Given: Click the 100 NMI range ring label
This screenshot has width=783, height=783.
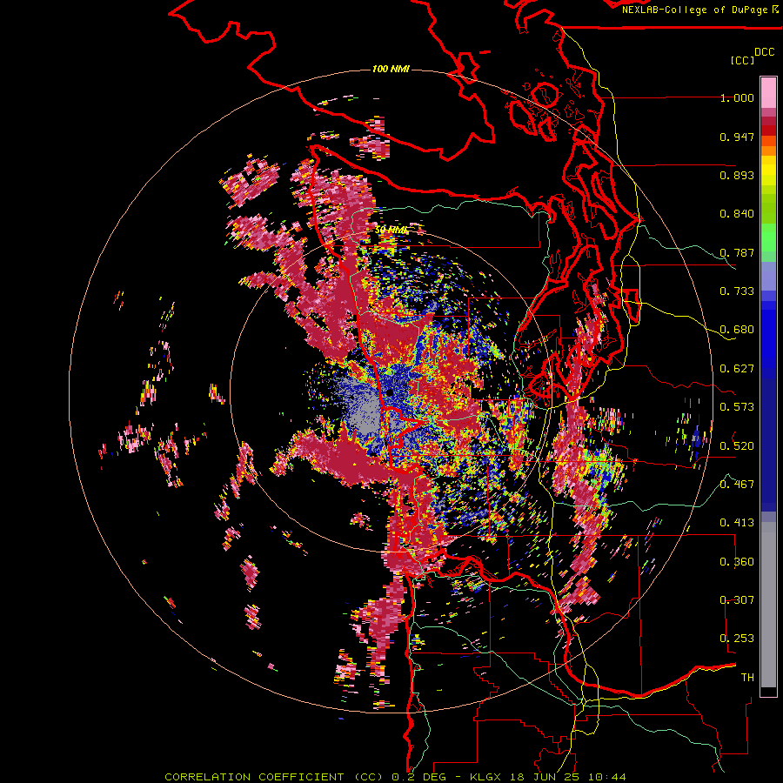Looking at the screenshot, I should [391, 69].
